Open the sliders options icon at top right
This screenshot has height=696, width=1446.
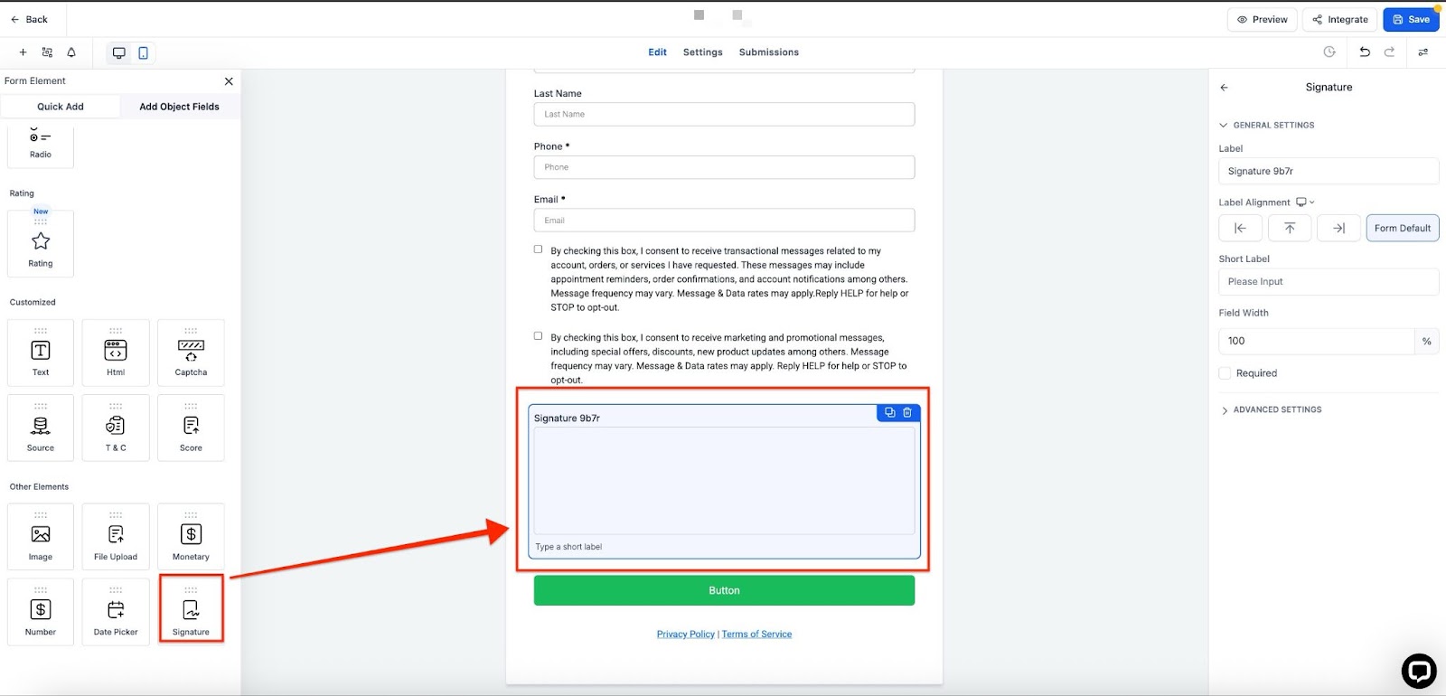[x=1423, y=52]
